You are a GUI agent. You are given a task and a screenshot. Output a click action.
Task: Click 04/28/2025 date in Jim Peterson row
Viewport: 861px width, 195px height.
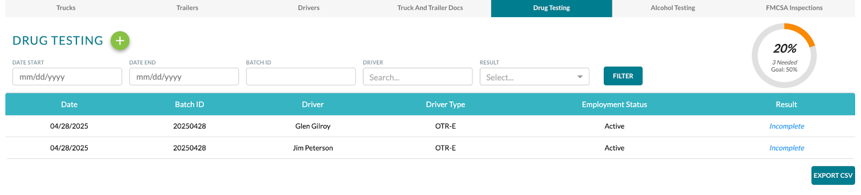click(x=69, y=148)
